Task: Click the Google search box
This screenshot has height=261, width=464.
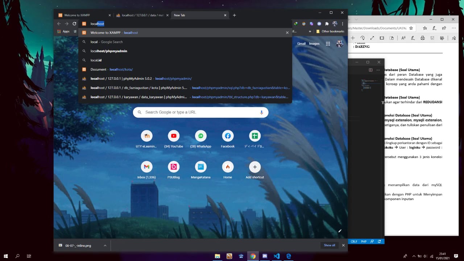Action: [200, 112]
